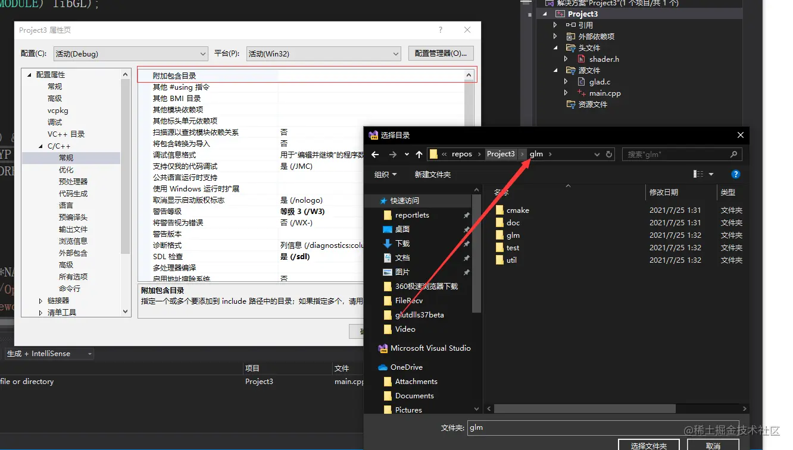
Task: Open glutdlls37beta folder in sidebar
Action: [x=419, y=314]
